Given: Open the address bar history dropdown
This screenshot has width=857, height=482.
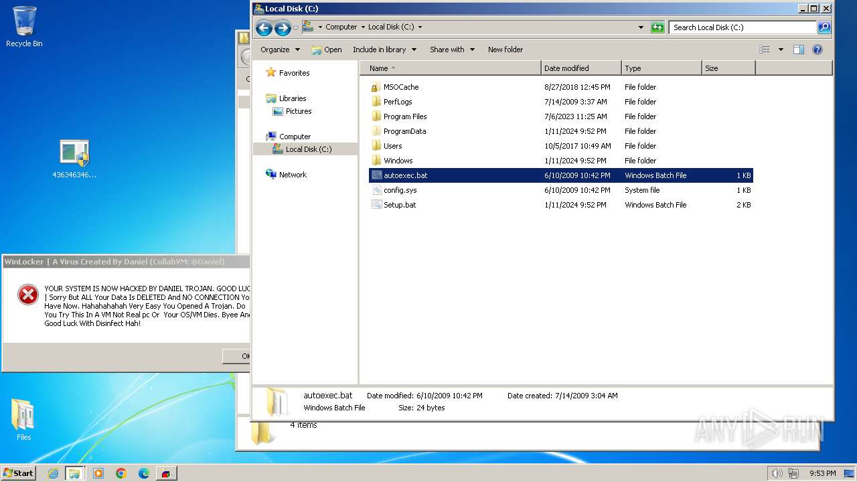Looking at the screenshot, I should [641, 27].
